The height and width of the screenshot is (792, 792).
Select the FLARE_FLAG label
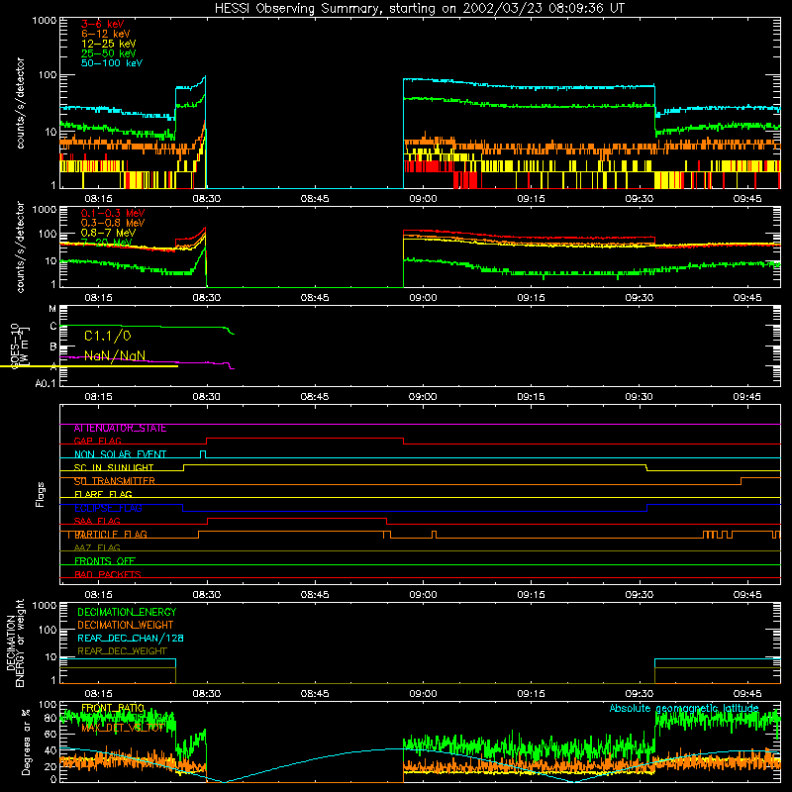(103, 494)
